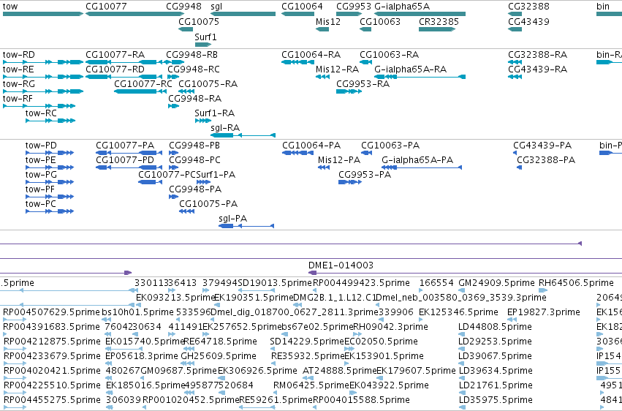Click the EP19827.3prime EST label
Screen dimensions: 622x411
544,312
